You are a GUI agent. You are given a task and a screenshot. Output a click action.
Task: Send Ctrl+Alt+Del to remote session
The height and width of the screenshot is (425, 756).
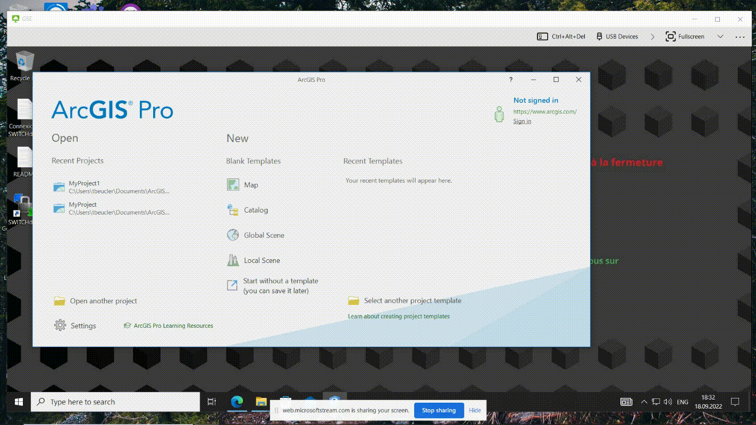(x=561, y=37)
